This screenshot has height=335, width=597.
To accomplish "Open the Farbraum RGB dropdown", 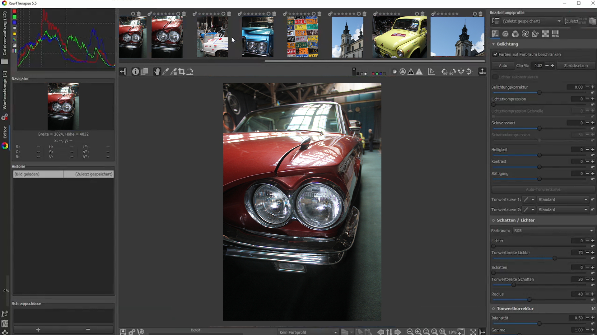I will click(x=553, y=230).
